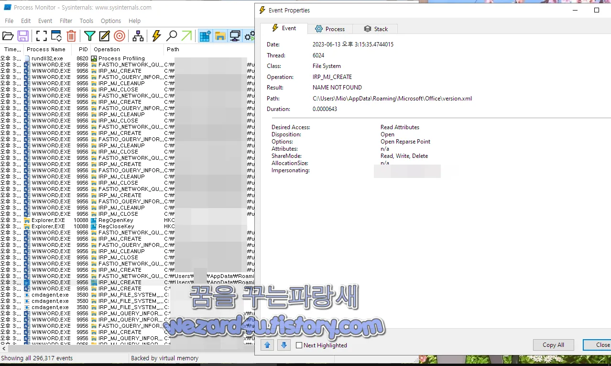This screenshot has height=366, width=611.
Task: Click the Save toolbar icon
Action: coord(22,35)
